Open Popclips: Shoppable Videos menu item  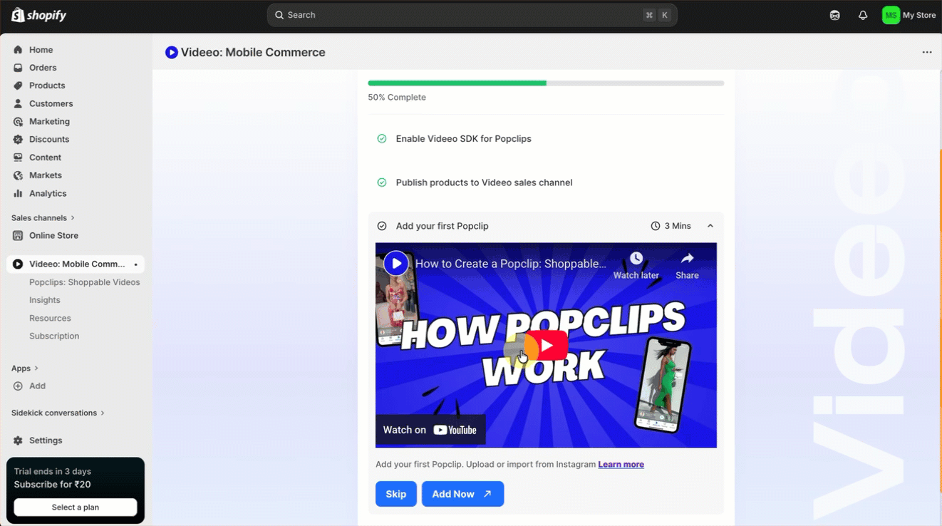pyautogui.click(x=84, y=282)
